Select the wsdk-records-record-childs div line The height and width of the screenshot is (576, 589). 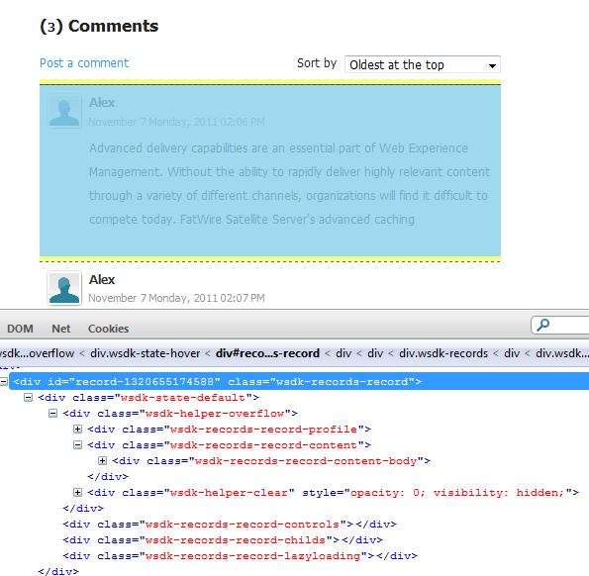click(223, 540)
